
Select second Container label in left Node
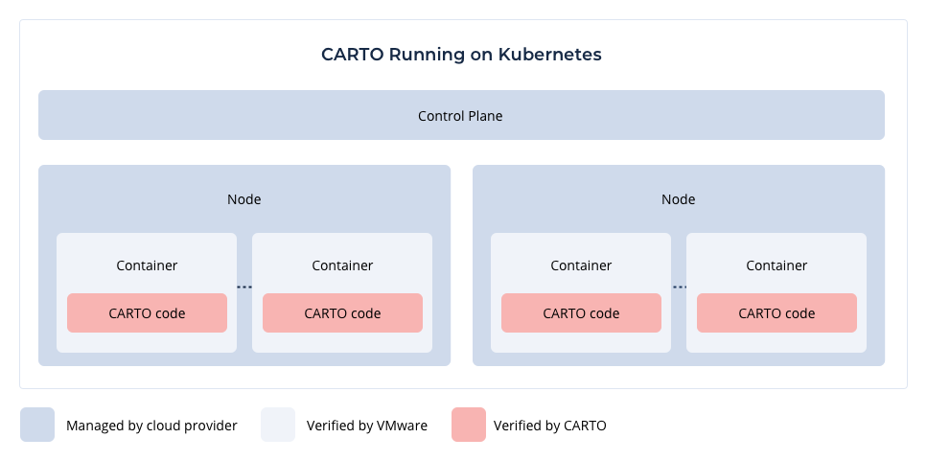pyautogui.click(x=342, y=265)
